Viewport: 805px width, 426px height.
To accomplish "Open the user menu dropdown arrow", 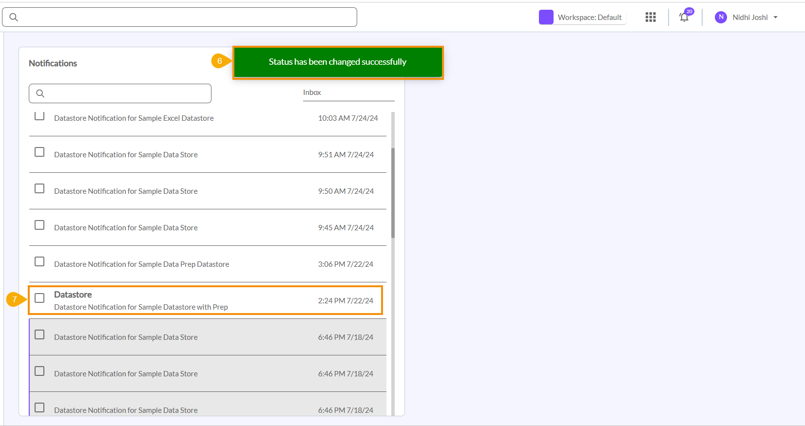I will click(775, 18).
